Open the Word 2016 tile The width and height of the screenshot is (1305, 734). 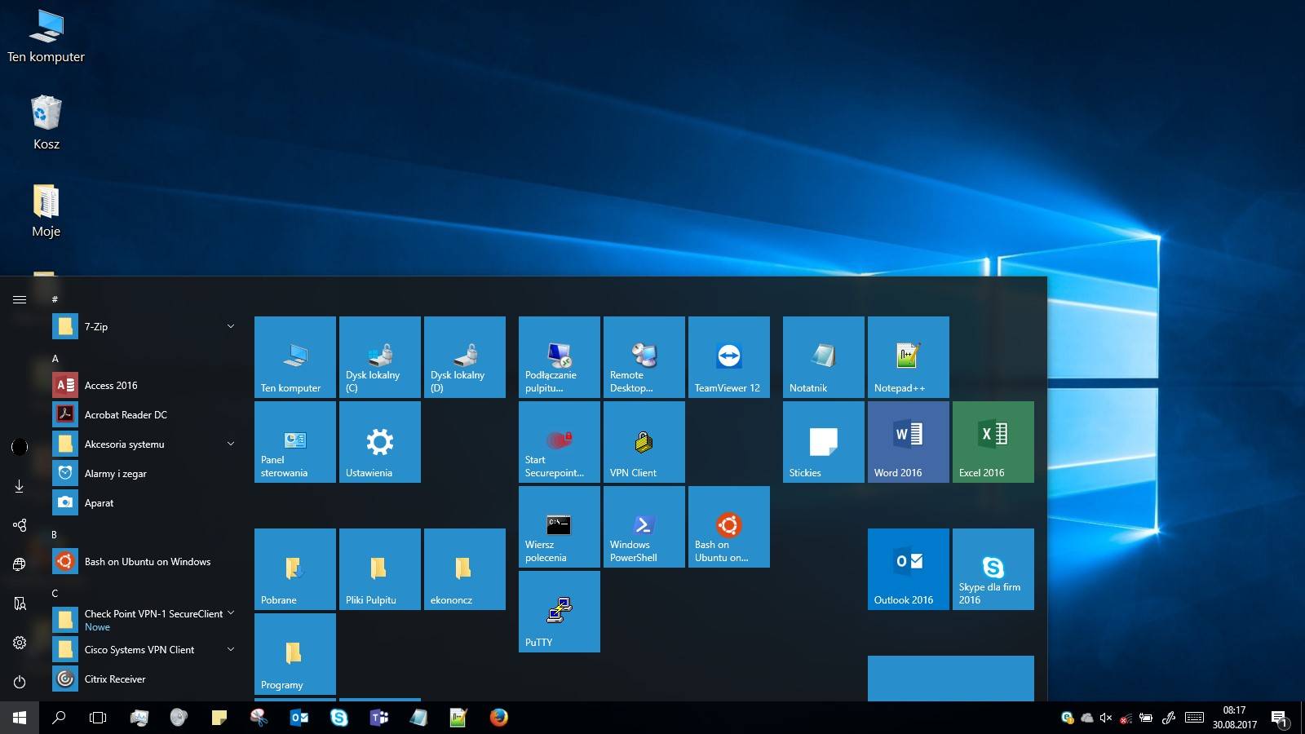909,442
